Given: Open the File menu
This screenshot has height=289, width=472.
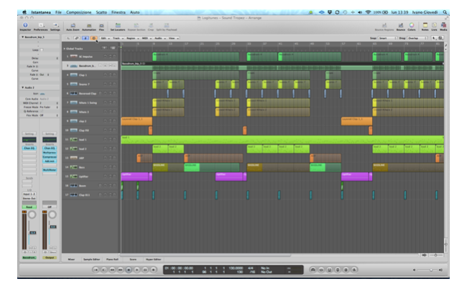Looking at the screenshot, I should pyautogui.click(x=58, y=12).
